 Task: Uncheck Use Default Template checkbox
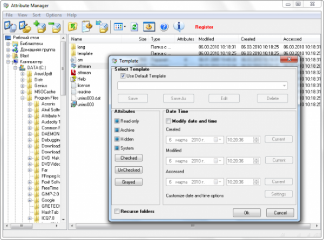pyautogui.click(x=123, y=76)
